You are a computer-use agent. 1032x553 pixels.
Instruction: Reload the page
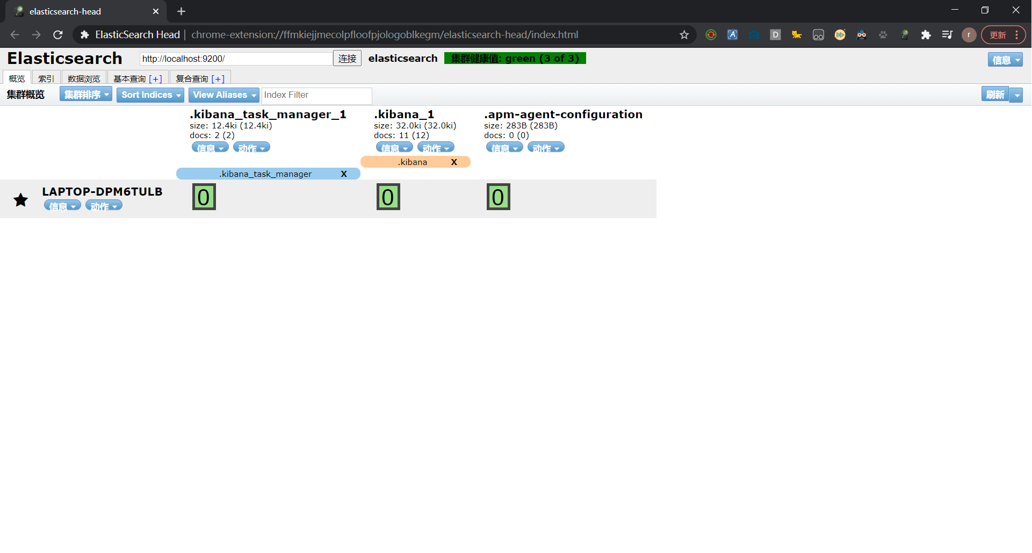click(58, 35)
